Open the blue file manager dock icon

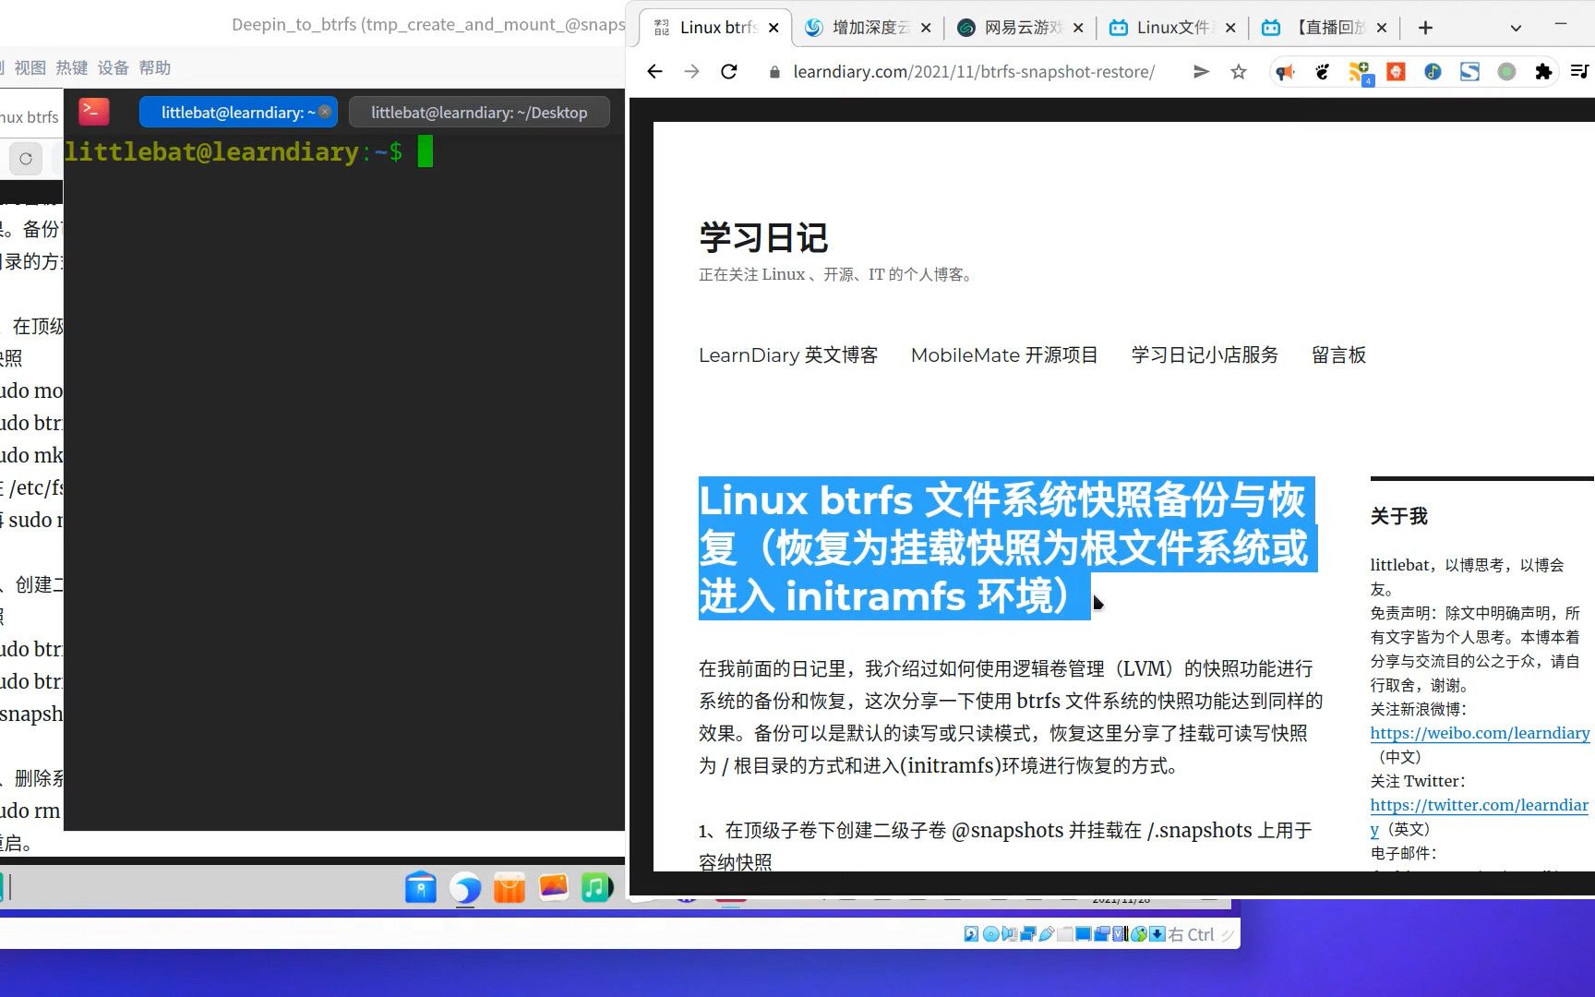tap(421, 887)
